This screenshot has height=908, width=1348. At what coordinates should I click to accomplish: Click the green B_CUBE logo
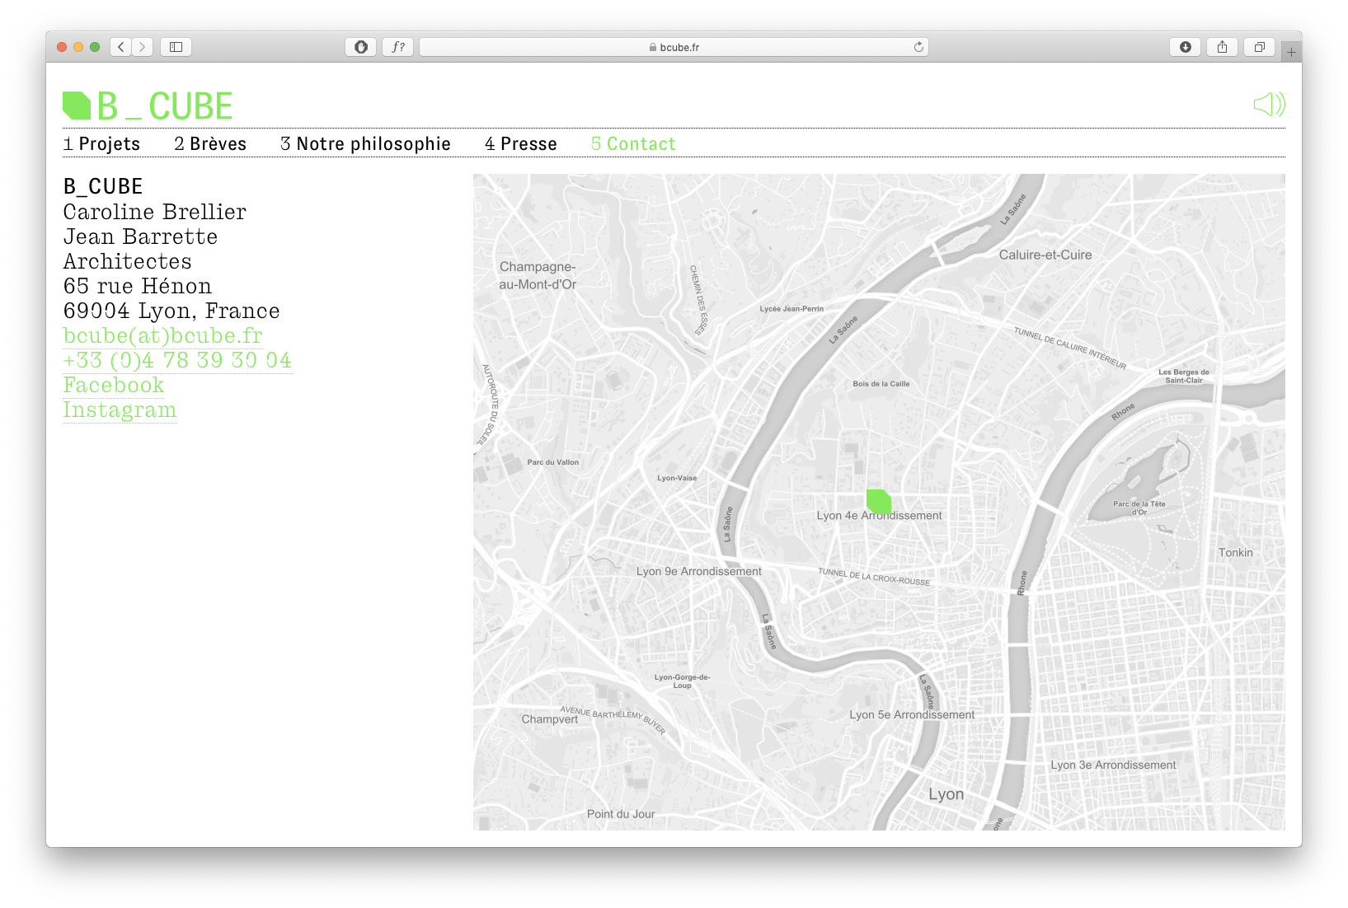148,106
